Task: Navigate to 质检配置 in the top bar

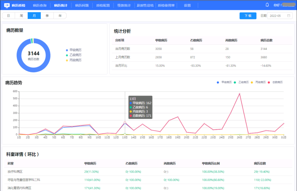Action: click(x=103, y=5)
